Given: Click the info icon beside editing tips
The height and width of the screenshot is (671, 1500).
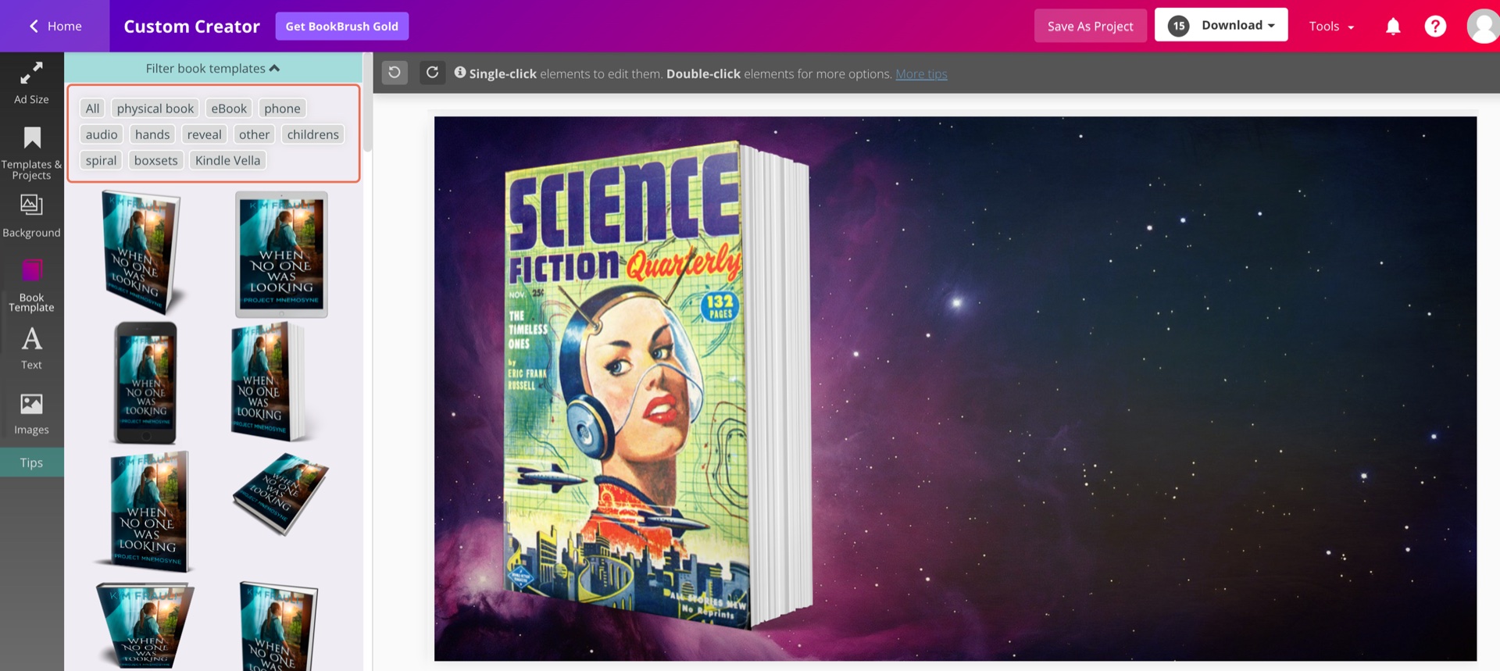Looking at the screenshot, I should pyautogui.click(x=460, y=73).
